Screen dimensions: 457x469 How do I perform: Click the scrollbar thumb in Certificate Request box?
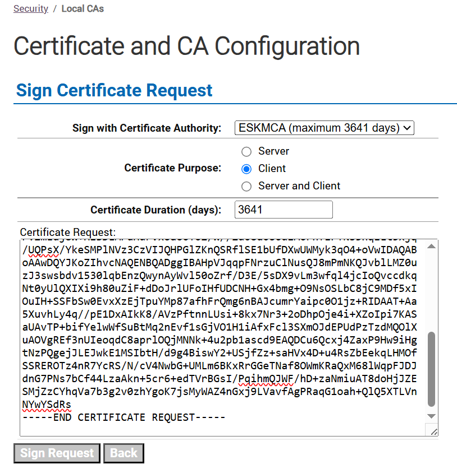coord(431,369)
